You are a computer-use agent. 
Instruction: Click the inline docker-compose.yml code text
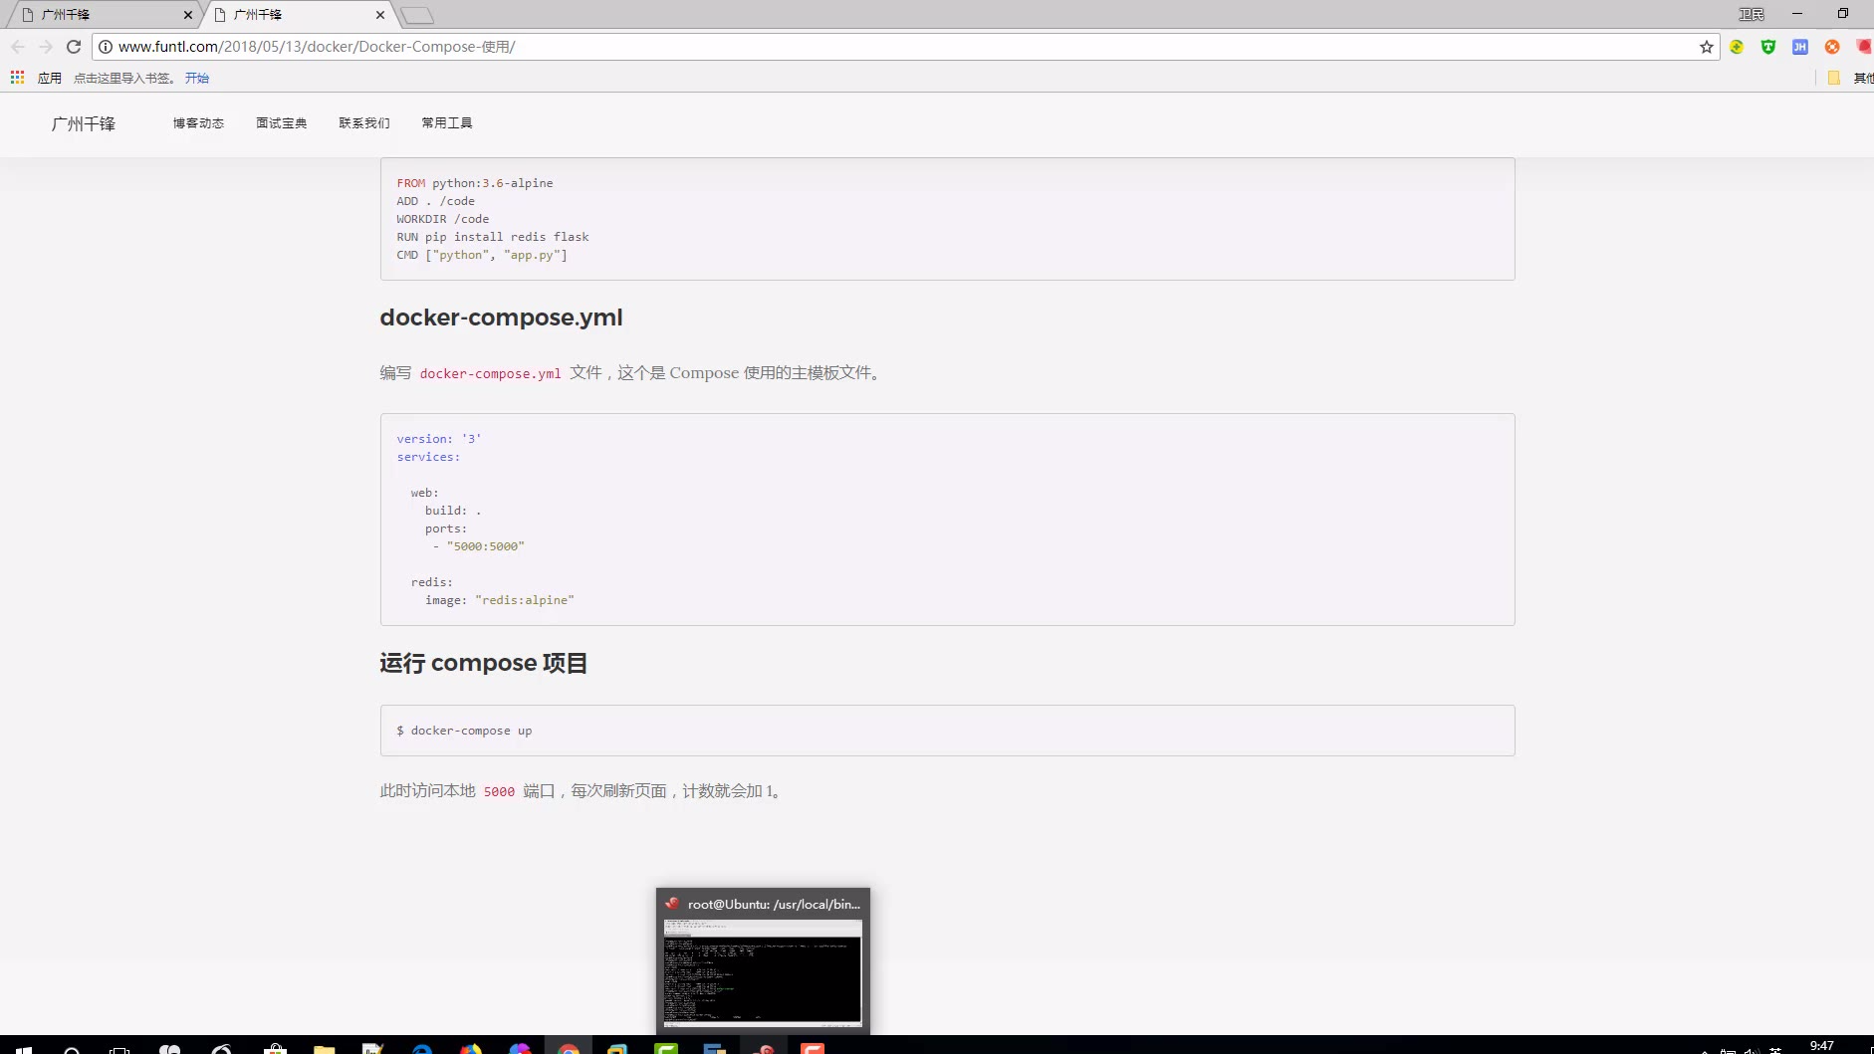coord(490,373)
